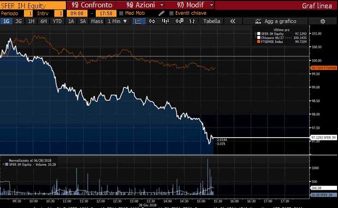Toggle the Eventi chiave checkbox
This screenshot has width=338, height=208.
pos(171,13)
